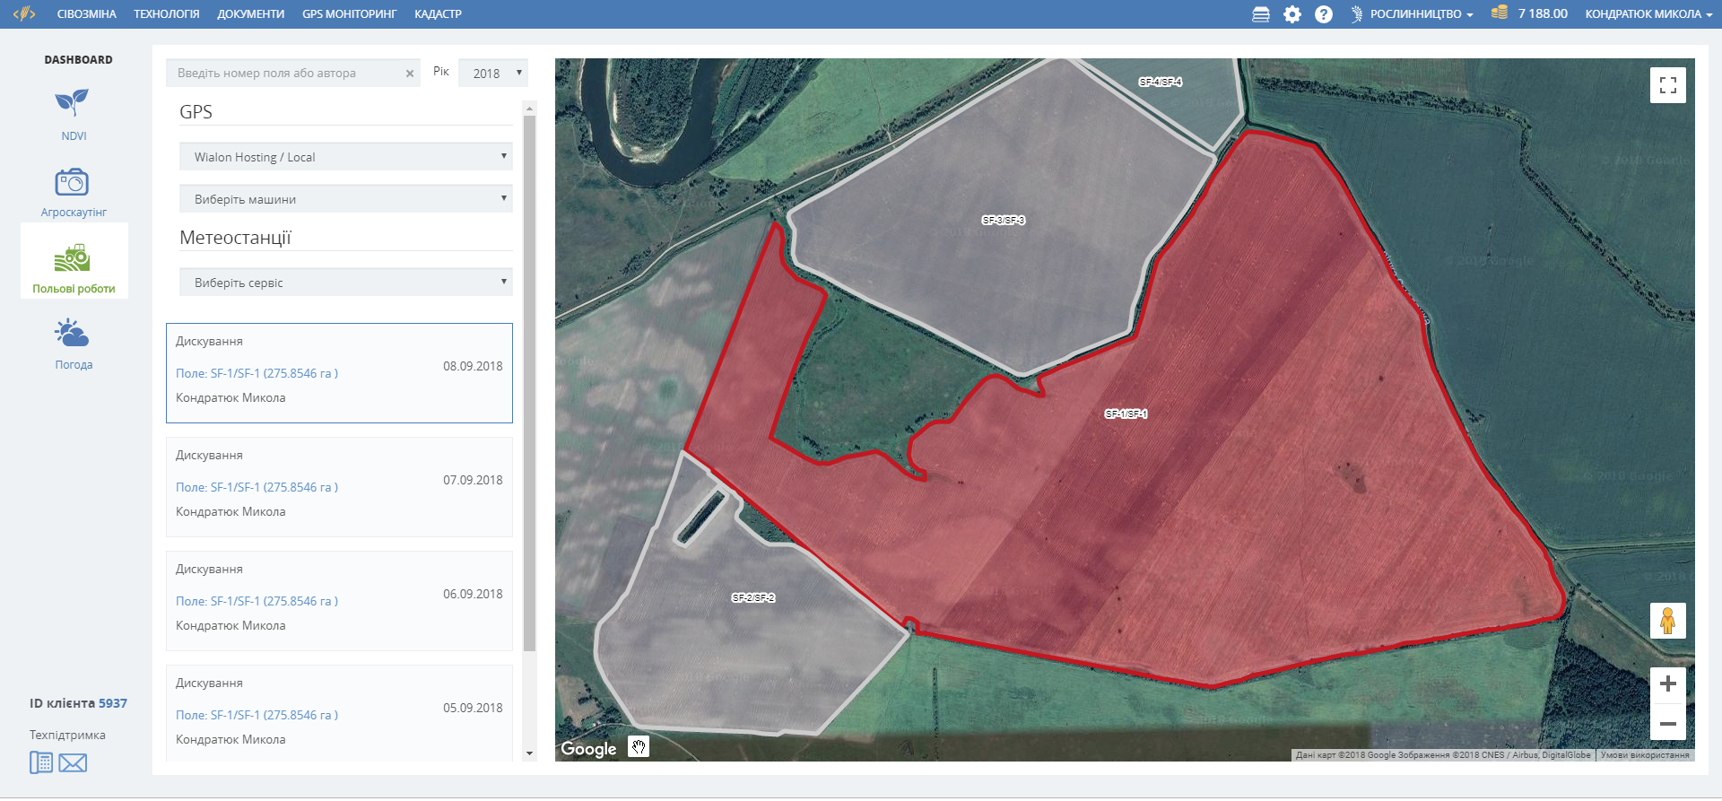
Task: Open the GPS Моніторинг menu
Action: 349,14
